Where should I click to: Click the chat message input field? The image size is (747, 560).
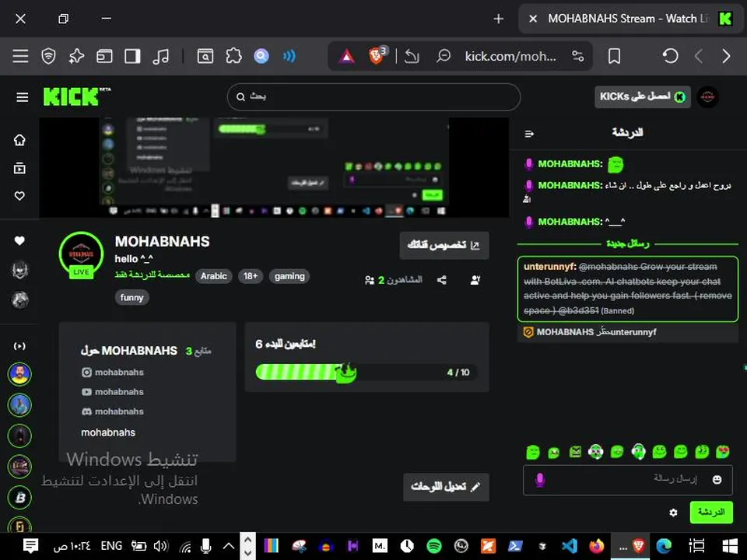(x=627, y=480)
